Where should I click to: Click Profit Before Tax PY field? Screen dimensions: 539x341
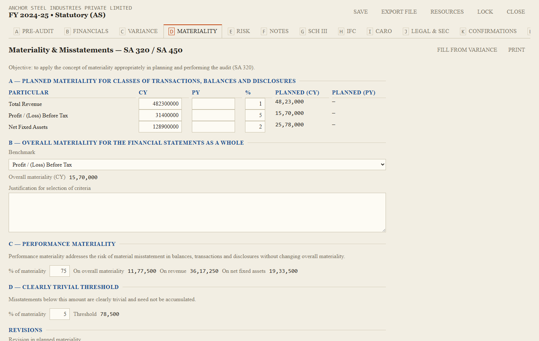(213, 115)
